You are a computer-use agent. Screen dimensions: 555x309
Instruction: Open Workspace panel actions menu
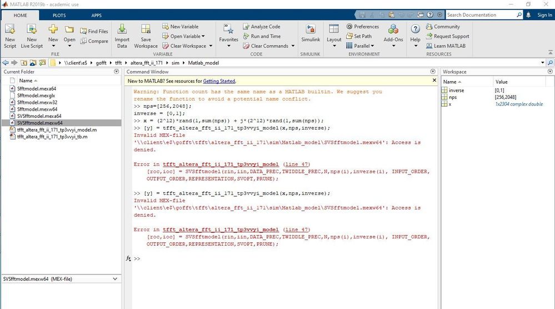pyautogui.click(x=550, y=72)
